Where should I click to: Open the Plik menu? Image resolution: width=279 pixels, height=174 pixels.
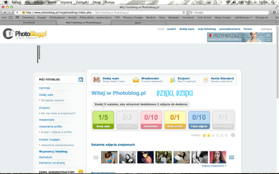click(x=27, y=2)
